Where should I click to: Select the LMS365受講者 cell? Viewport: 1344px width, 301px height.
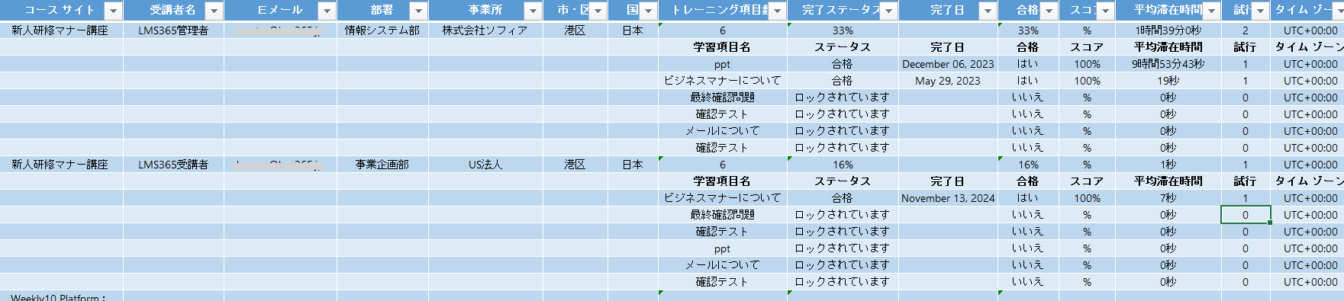pyautogui.click(x=173, y=165)
